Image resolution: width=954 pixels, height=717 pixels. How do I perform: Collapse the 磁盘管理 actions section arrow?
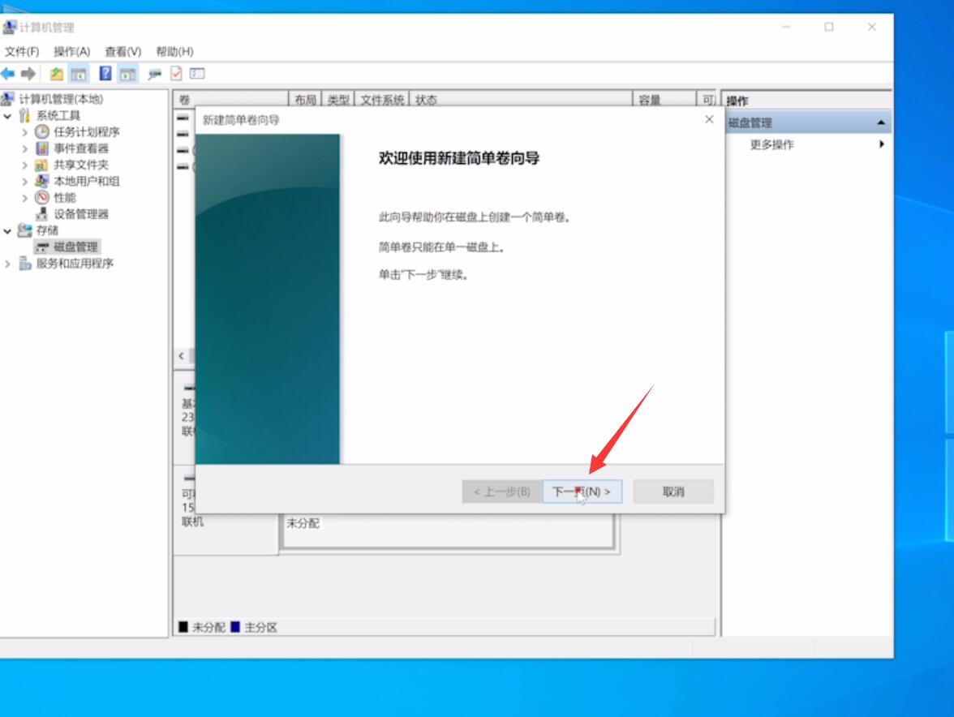click(x=880, y=122)
